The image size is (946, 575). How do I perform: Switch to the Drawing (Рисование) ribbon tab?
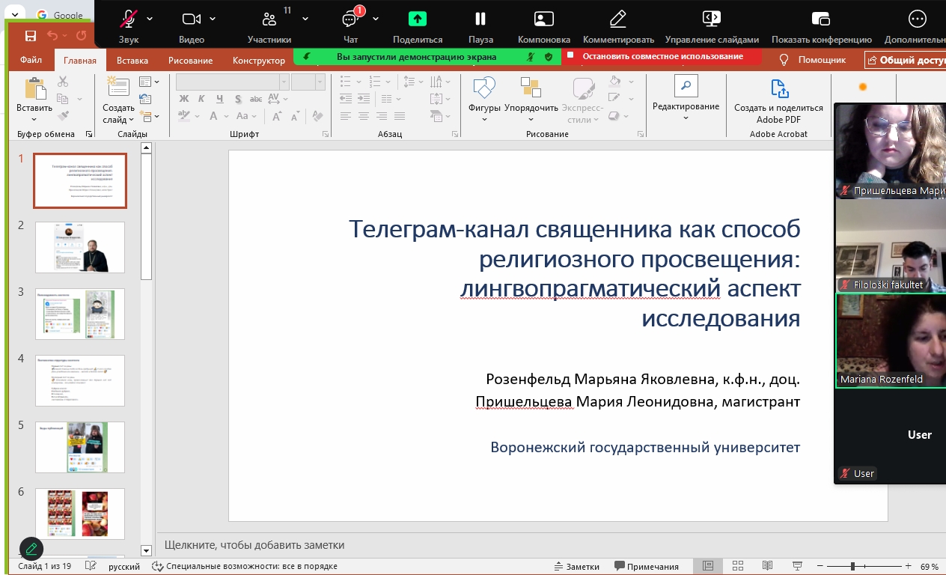coord(190,60)
